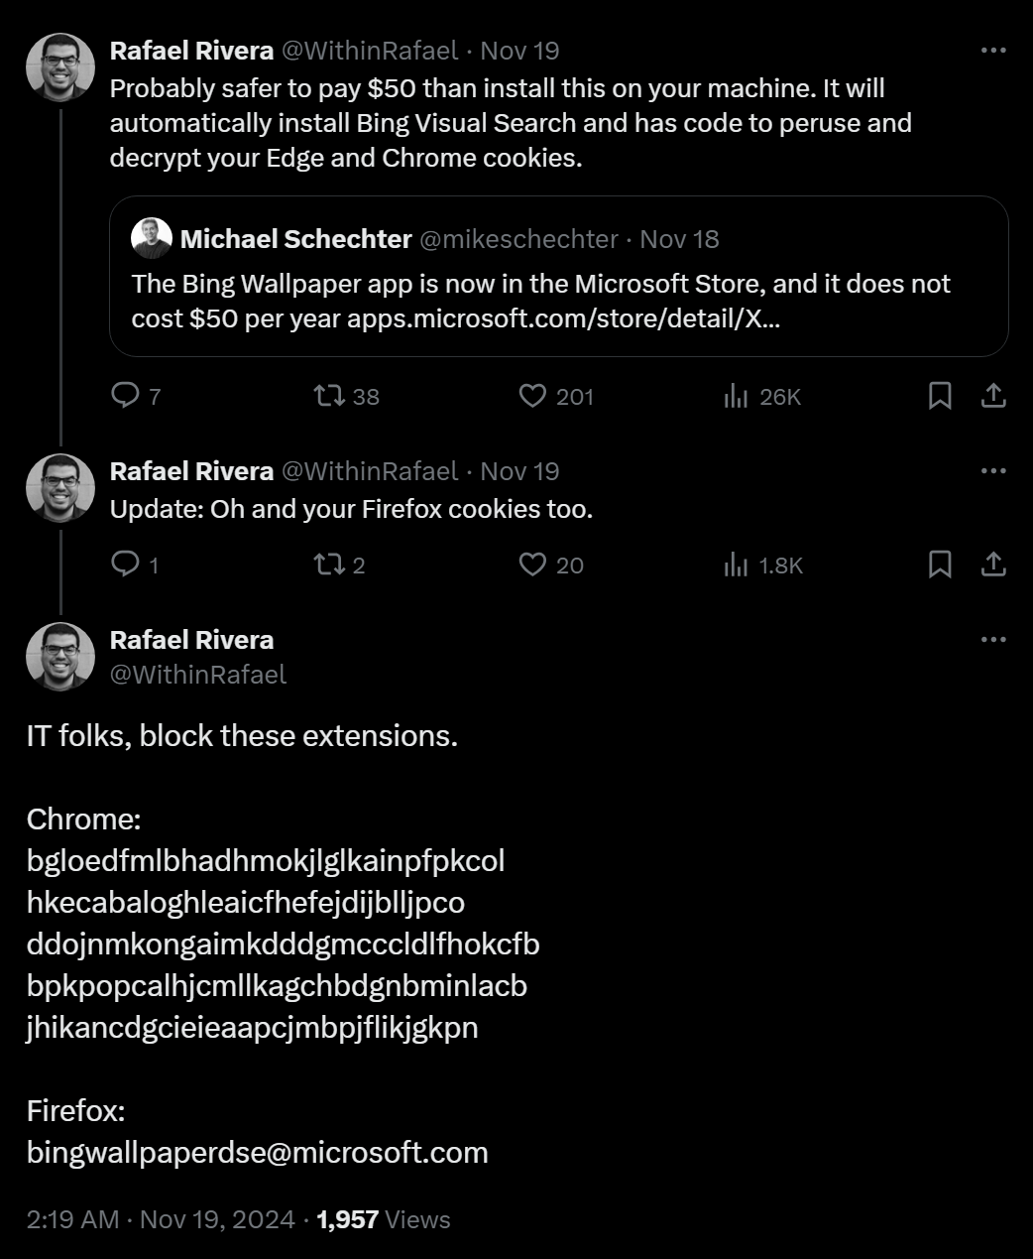The image size is (1033, 1259).
Task: Share the Firefox cookies update tweet
Action: (x=993, y=565)
